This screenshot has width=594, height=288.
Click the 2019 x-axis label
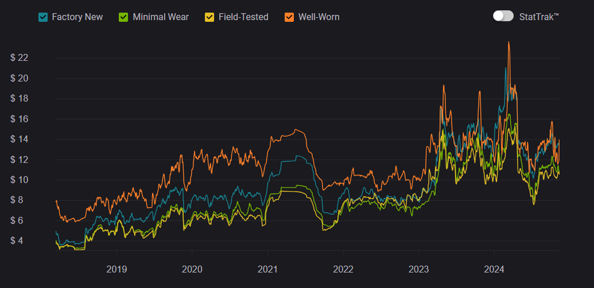117,268
